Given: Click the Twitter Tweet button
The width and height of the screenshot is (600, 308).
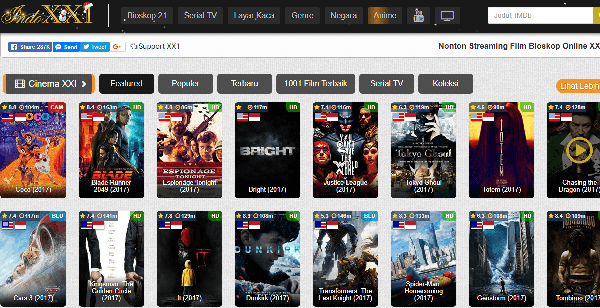Looking at the screenshot, I should pyautogui.click(x=95, y=47).
